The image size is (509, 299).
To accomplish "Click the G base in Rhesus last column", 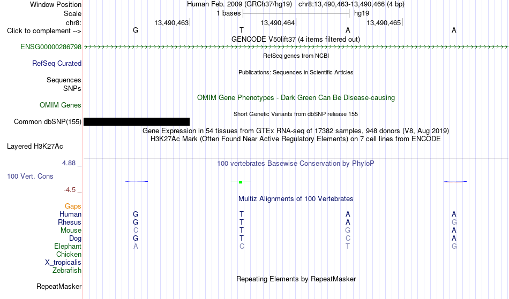I will pyautogui.click(x=454, y=223).
